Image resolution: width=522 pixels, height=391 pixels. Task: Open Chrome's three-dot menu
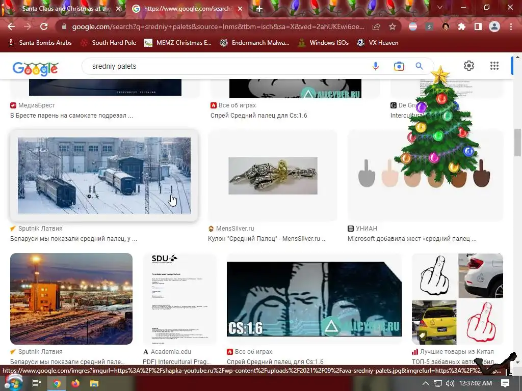(x=511, y=26)
